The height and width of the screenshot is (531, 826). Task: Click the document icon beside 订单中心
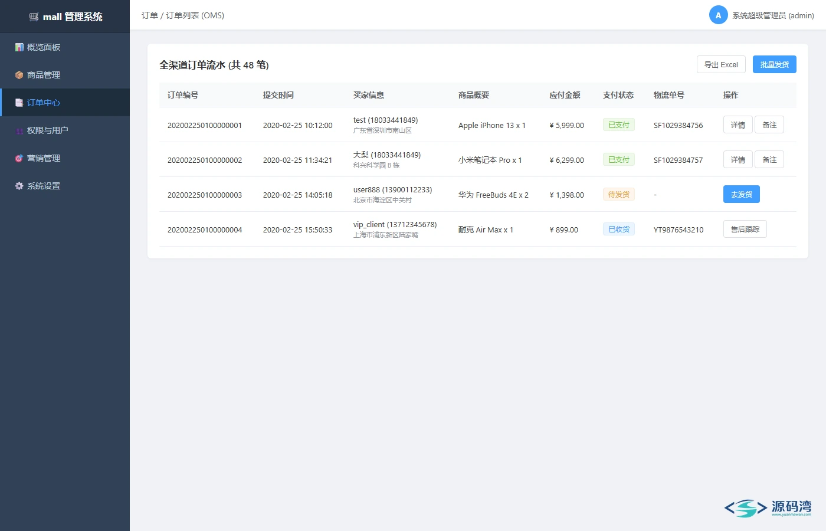pyautogui.click(x=19, y=103)
